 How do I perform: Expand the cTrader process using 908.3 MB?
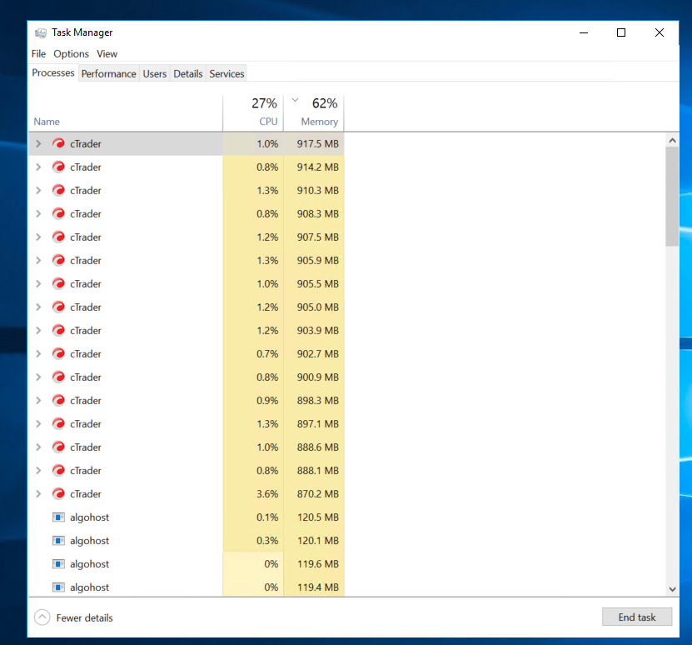pos(38,214)
